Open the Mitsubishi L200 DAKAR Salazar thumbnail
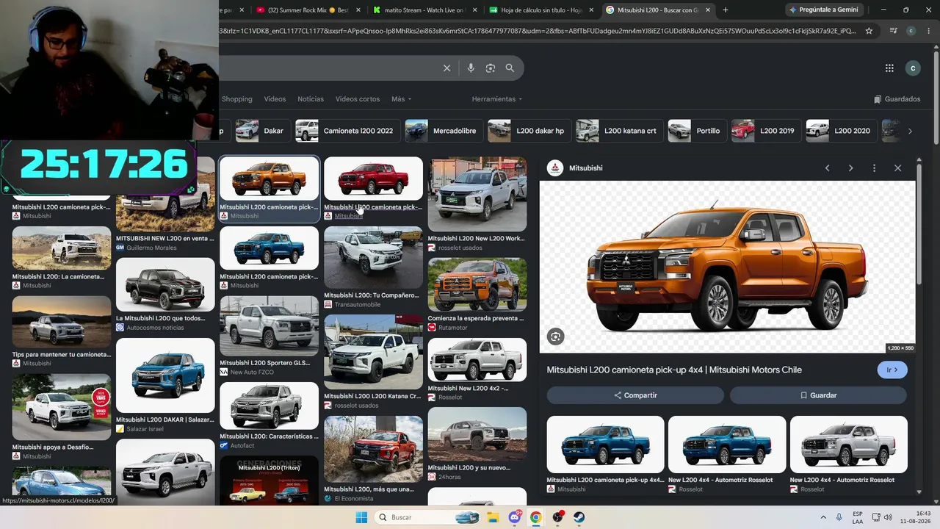Image resolution: width=940 pixels, height=529 pixels. point(165,375)
